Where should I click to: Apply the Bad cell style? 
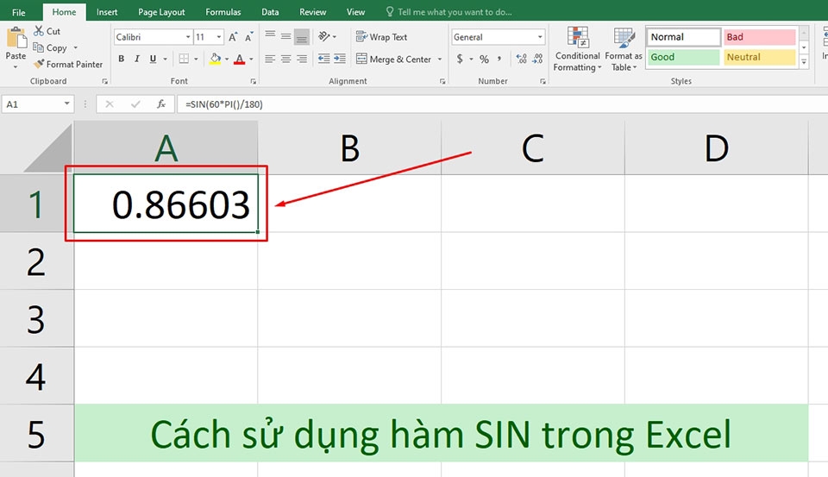coord(759,37)
